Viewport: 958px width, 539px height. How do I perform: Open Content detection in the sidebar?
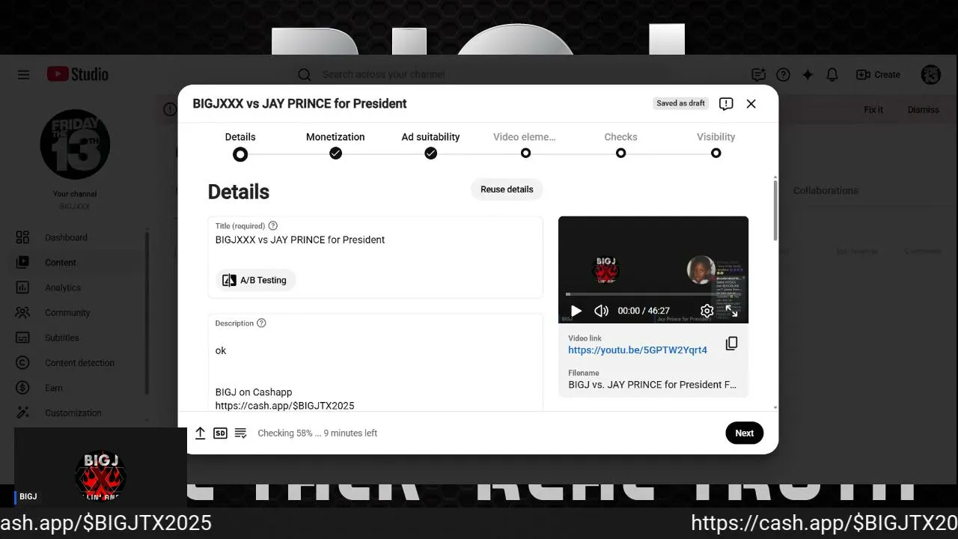[79, 363]
